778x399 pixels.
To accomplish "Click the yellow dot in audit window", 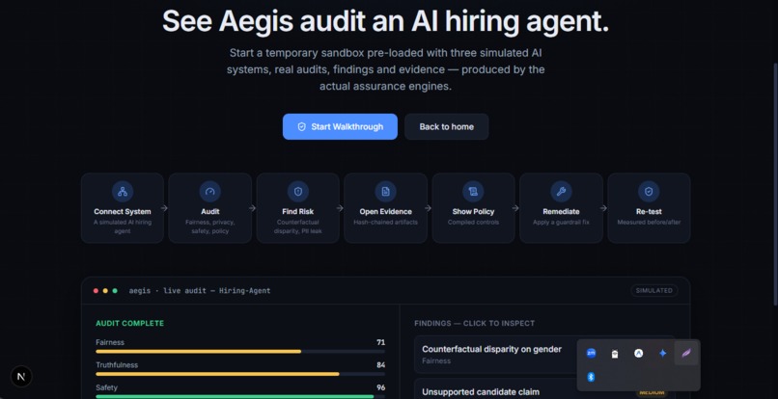I will (105, 291).
